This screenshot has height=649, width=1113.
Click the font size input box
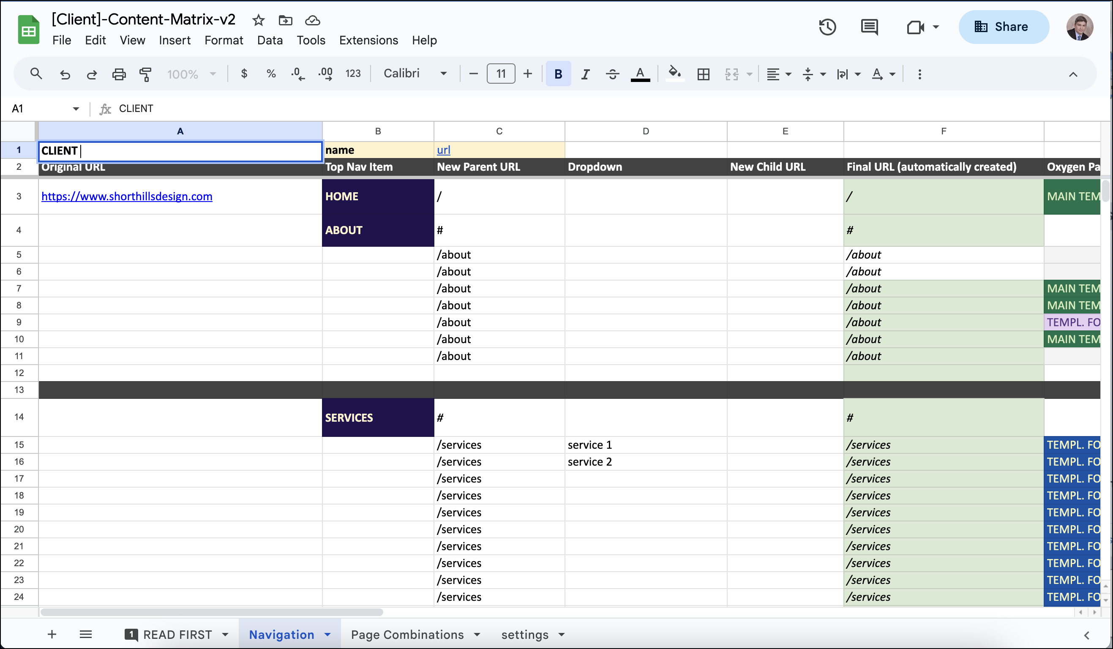500,73
